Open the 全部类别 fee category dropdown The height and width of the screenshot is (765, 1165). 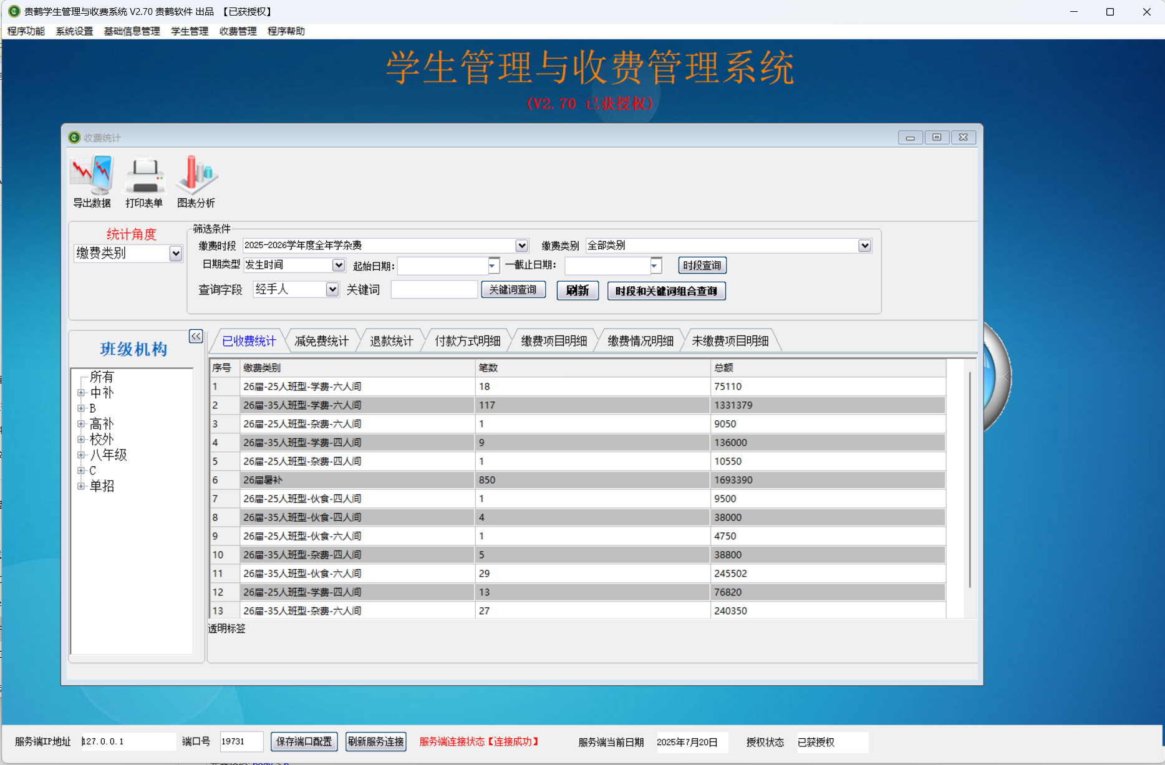click(864, 245)
